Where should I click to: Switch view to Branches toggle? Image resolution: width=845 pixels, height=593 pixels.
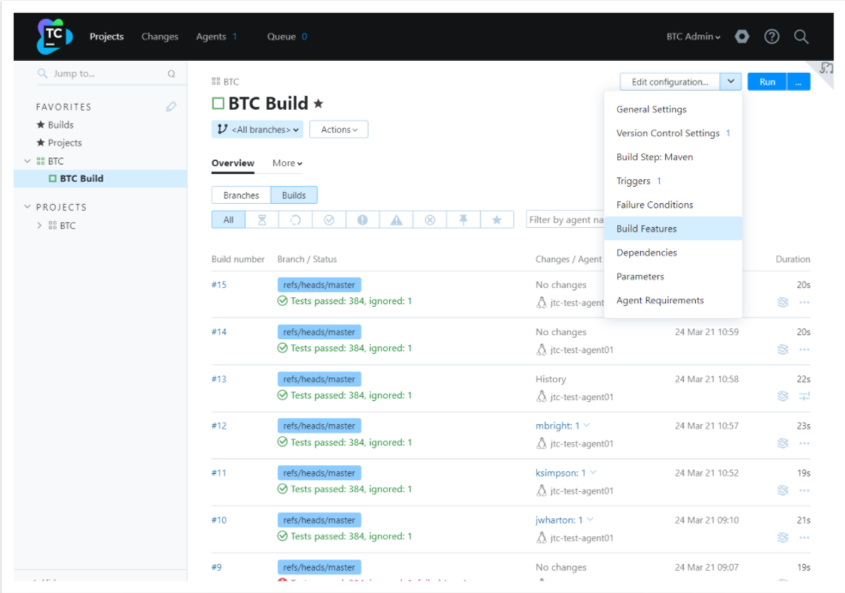[241, 195]
